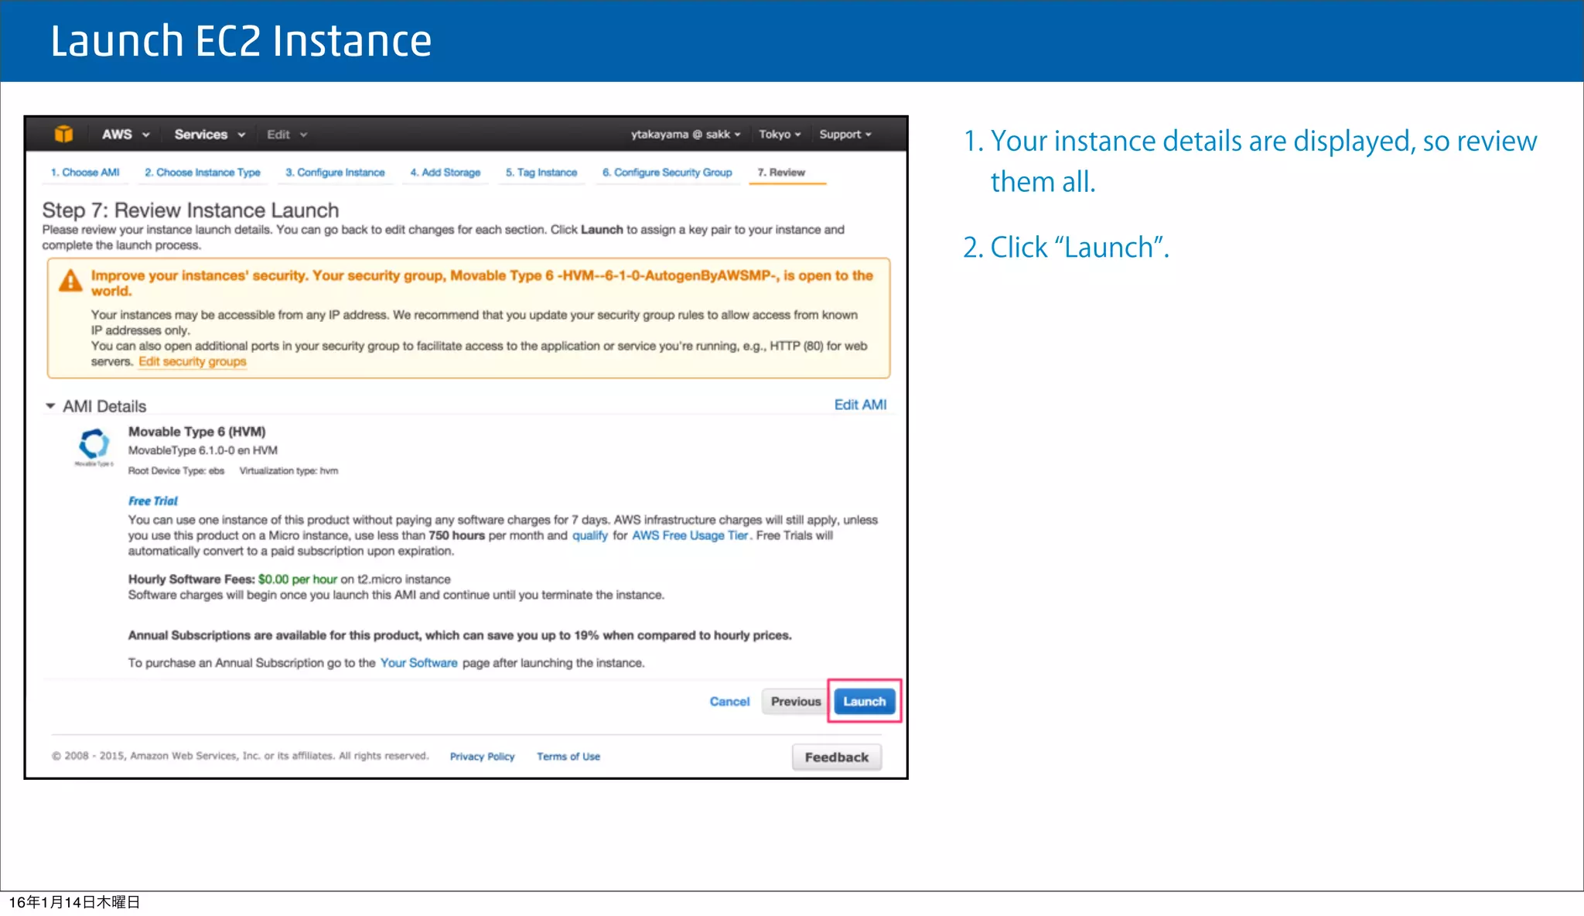Screen dimensions: 1584x916
Task: Open the Terms of Use link
Action: [568, 757]
